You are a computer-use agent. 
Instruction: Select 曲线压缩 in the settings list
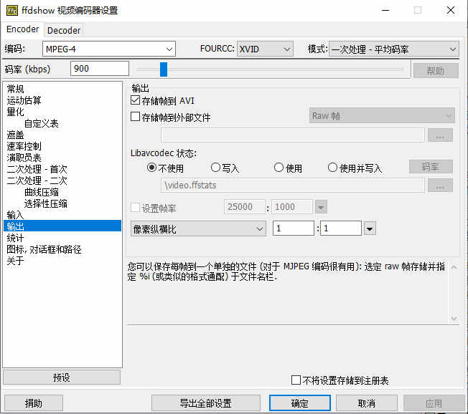point(41,192)
